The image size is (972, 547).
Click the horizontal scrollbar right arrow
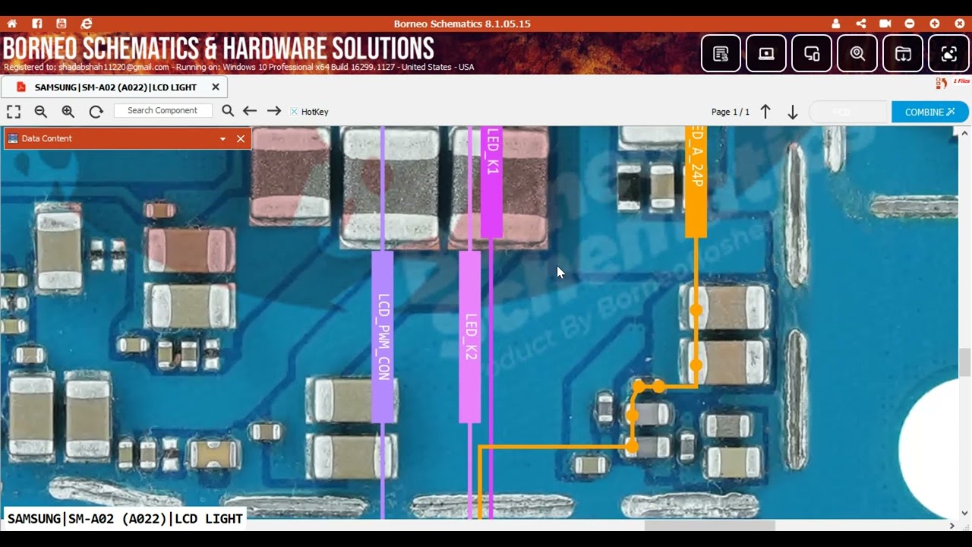(x=952, y=525)
